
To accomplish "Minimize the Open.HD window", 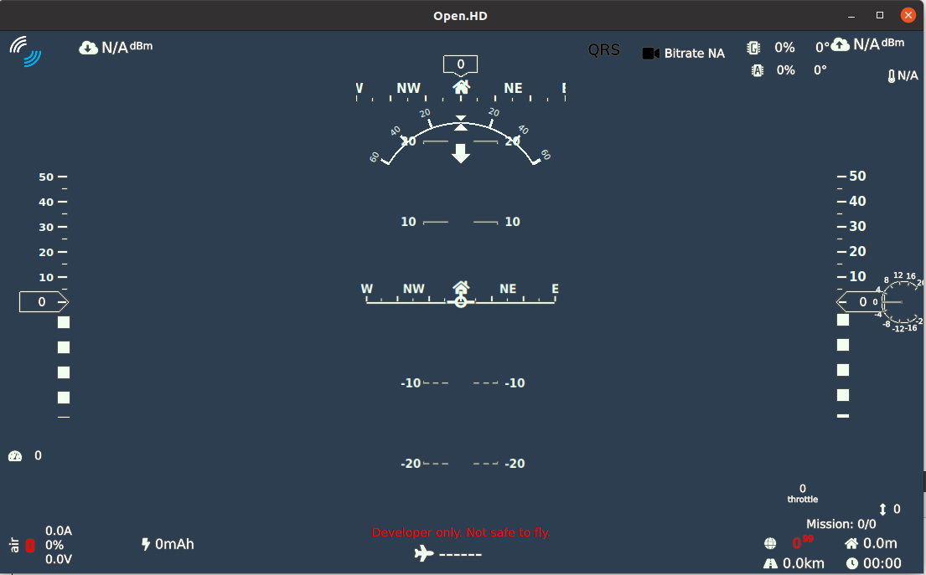I will click(851, 16).
